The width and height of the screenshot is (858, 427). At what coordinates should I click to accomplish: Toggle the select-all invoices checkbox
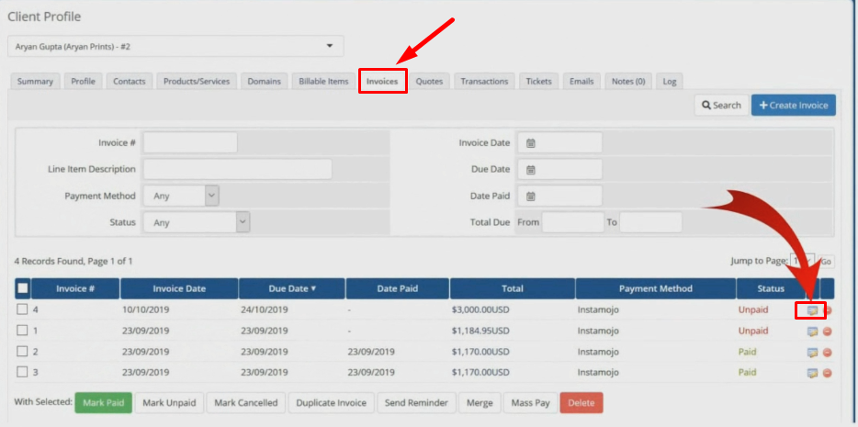pos(23,288)
